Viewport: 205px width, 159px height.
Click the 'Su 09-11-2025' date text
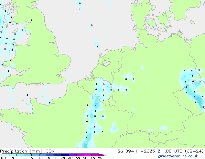pos(136,151)
